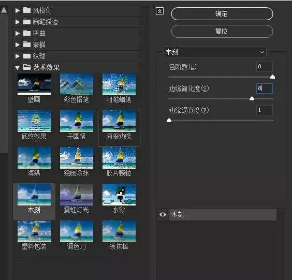Click the 画笔描边 folder icon

(x=27, y=22)
